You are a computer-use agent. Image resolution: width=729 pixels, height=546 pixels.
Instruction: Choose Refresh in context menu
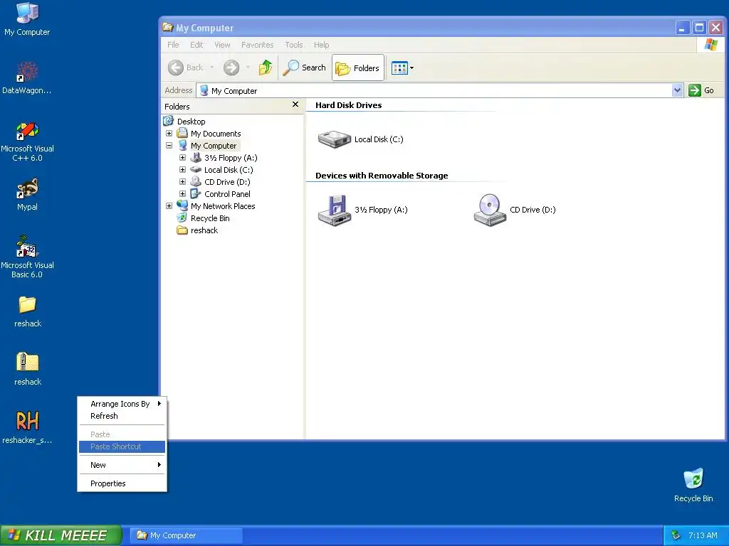coord(122,416)
